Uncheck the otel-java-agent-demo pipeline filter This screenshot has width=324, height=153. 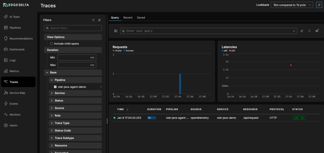[x=55, y=87]
